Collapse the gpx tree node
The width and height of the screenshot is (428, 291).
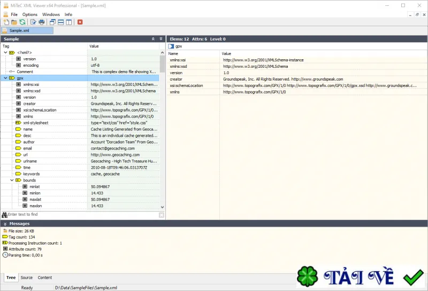pos(5,78)
